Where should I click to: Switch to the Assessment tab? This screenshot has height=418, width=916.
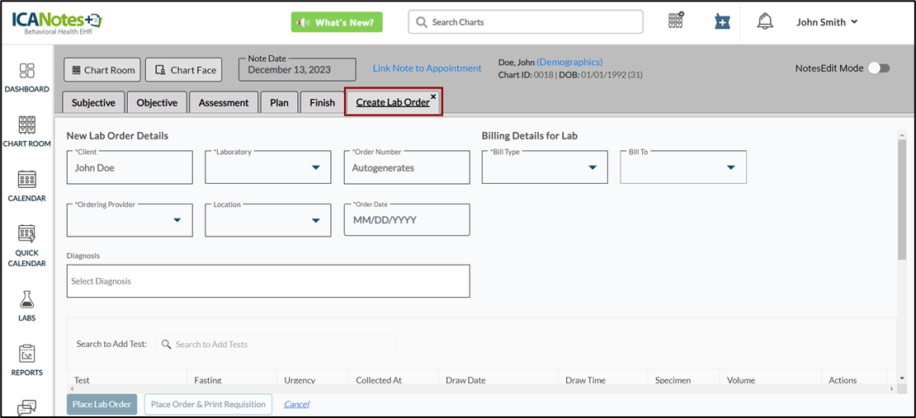click(224, 102)
